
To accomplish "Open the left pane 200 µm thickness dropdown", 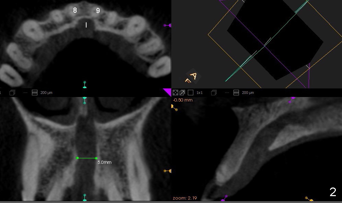I will (x=46, y=93).
